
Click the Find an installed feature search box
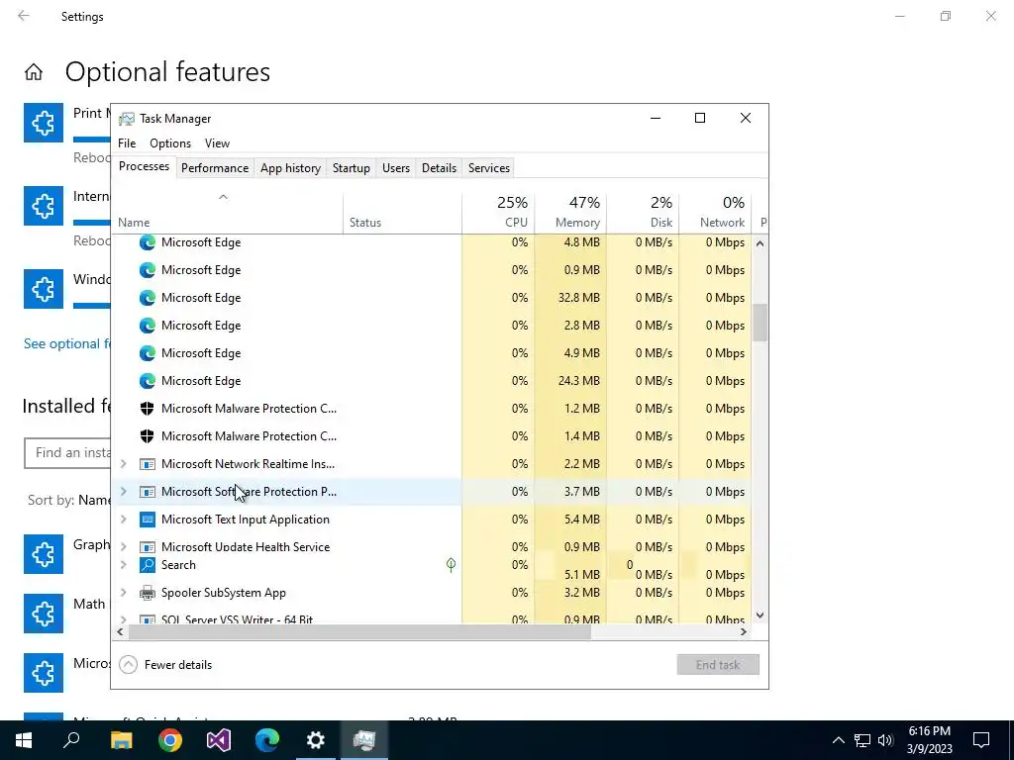[x=68, y=453]
